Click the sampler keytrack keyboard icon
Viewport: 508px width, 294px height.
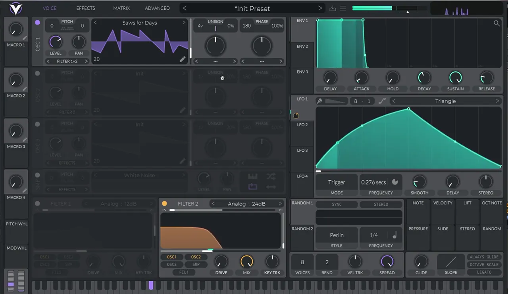(253, 177)
